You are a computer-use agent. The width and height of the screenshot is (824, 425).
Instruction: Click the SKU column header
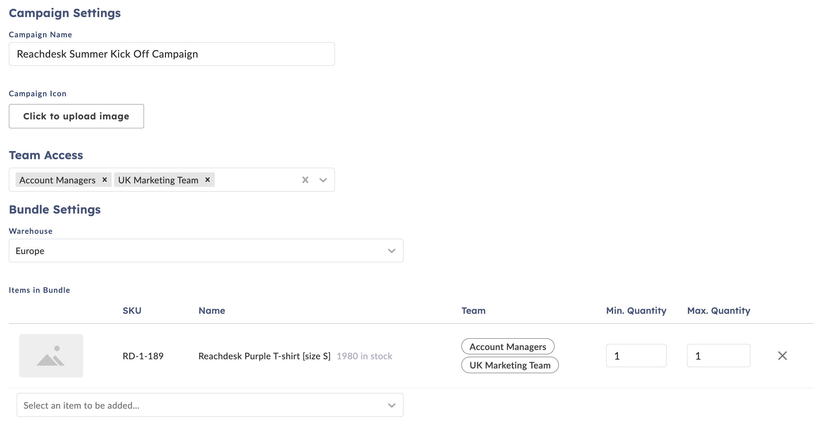coord(132,311)
